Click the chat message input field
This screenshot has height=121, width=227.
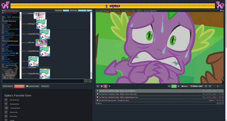point(43,81)
